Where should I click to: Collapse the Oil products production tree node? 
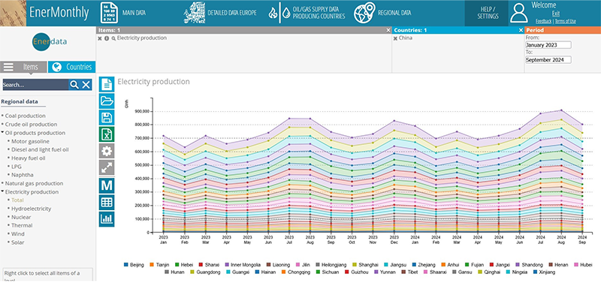(2, 133)
